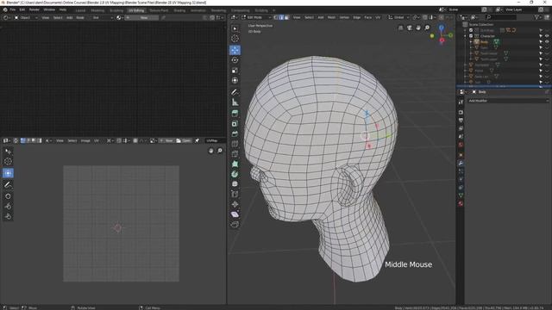Image resolution: width=552 pixels, height=310 pixels.
Task: Enable face select mode
Action: [x=286, y=17]
